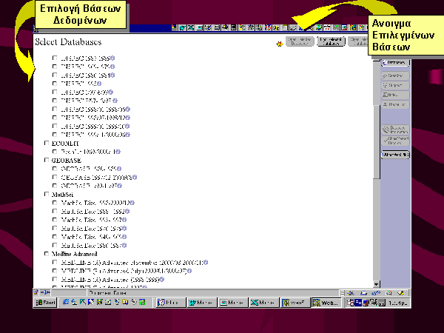The image size is (444, 333).
Task: Click the Other WebSPIRS button in sidebar
Action: (x=396, y=154)
